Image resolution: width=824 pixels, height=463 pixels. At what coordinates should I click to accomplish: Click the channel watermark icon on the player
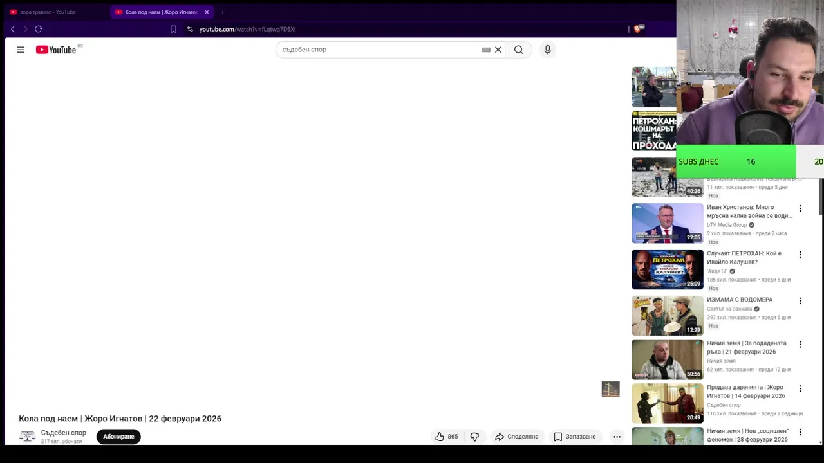point(610,389)
